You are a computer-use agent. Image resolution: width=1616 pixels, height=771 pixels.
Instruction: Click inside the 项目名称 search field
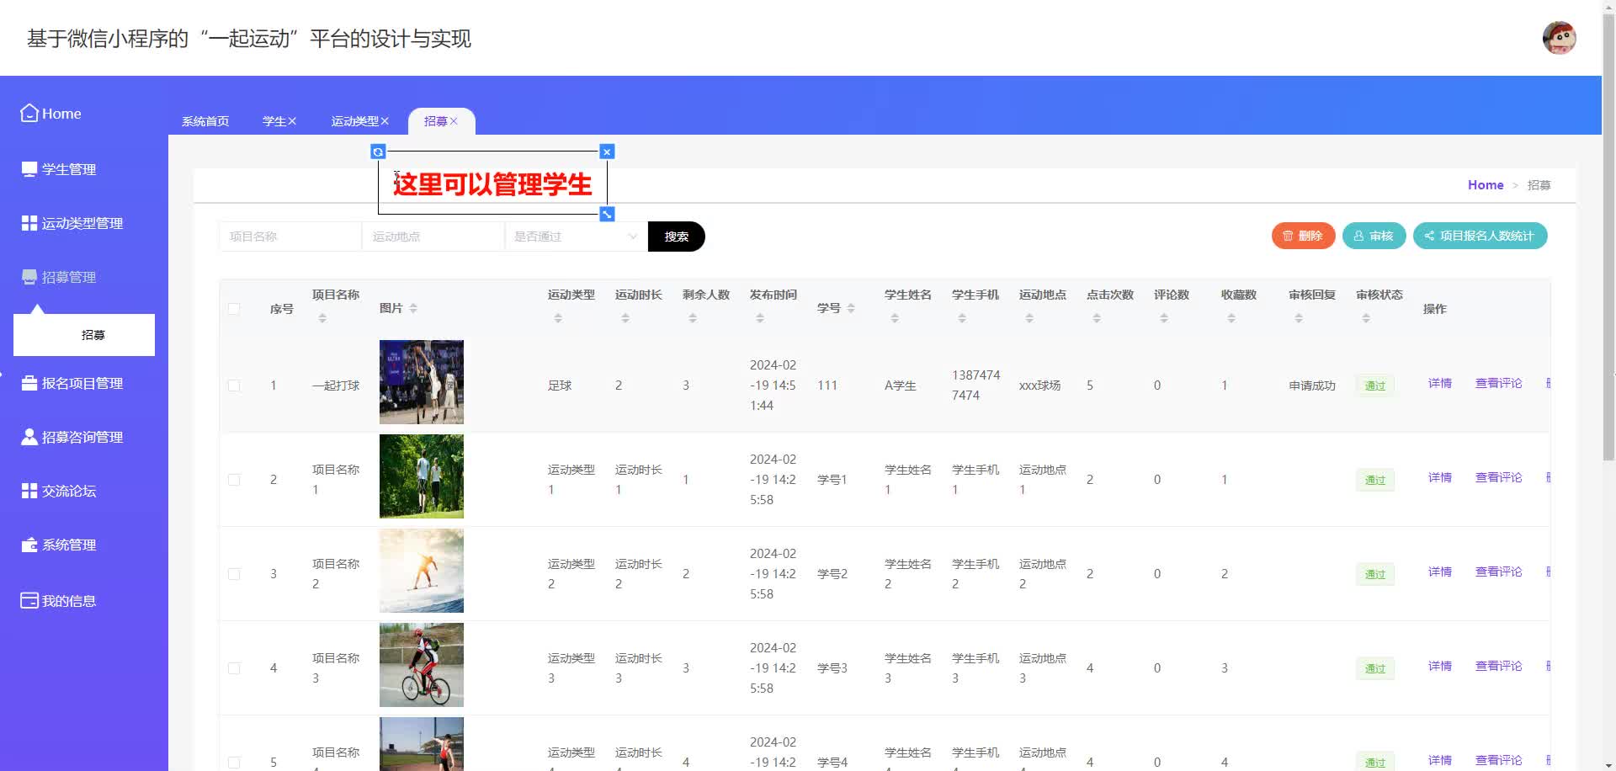click(290, 237)
